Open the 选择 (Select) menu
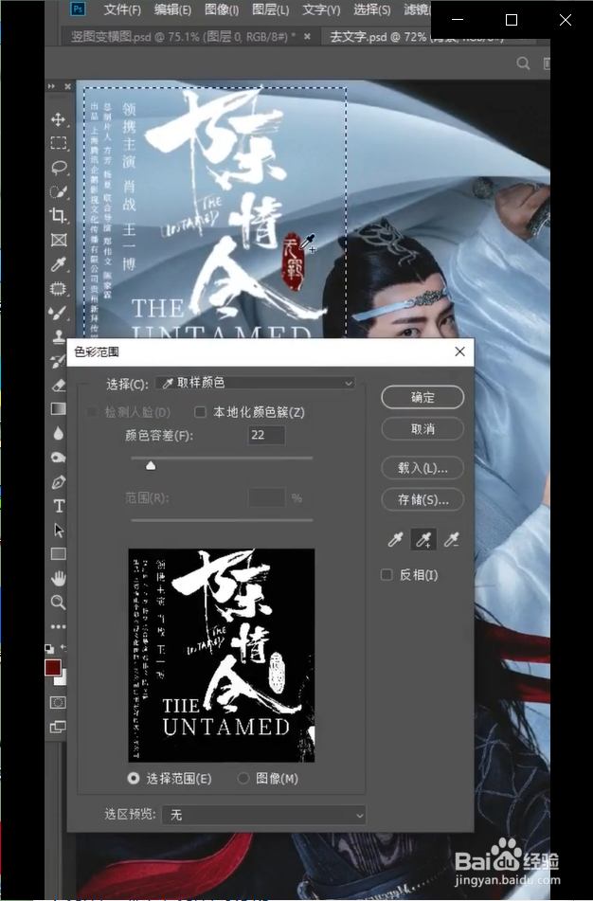The height and width of the screenshot is (901, 593). 371,9
